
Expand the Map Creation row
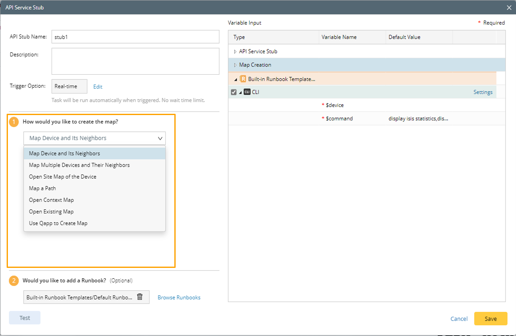[x=235, y=65]
